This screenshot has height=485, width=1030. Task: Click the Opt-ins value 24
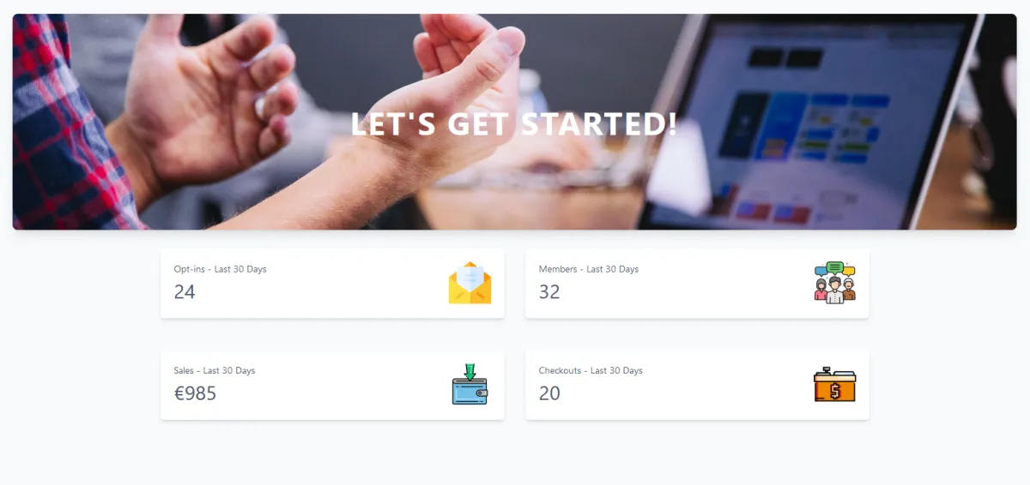coord(185,292)
